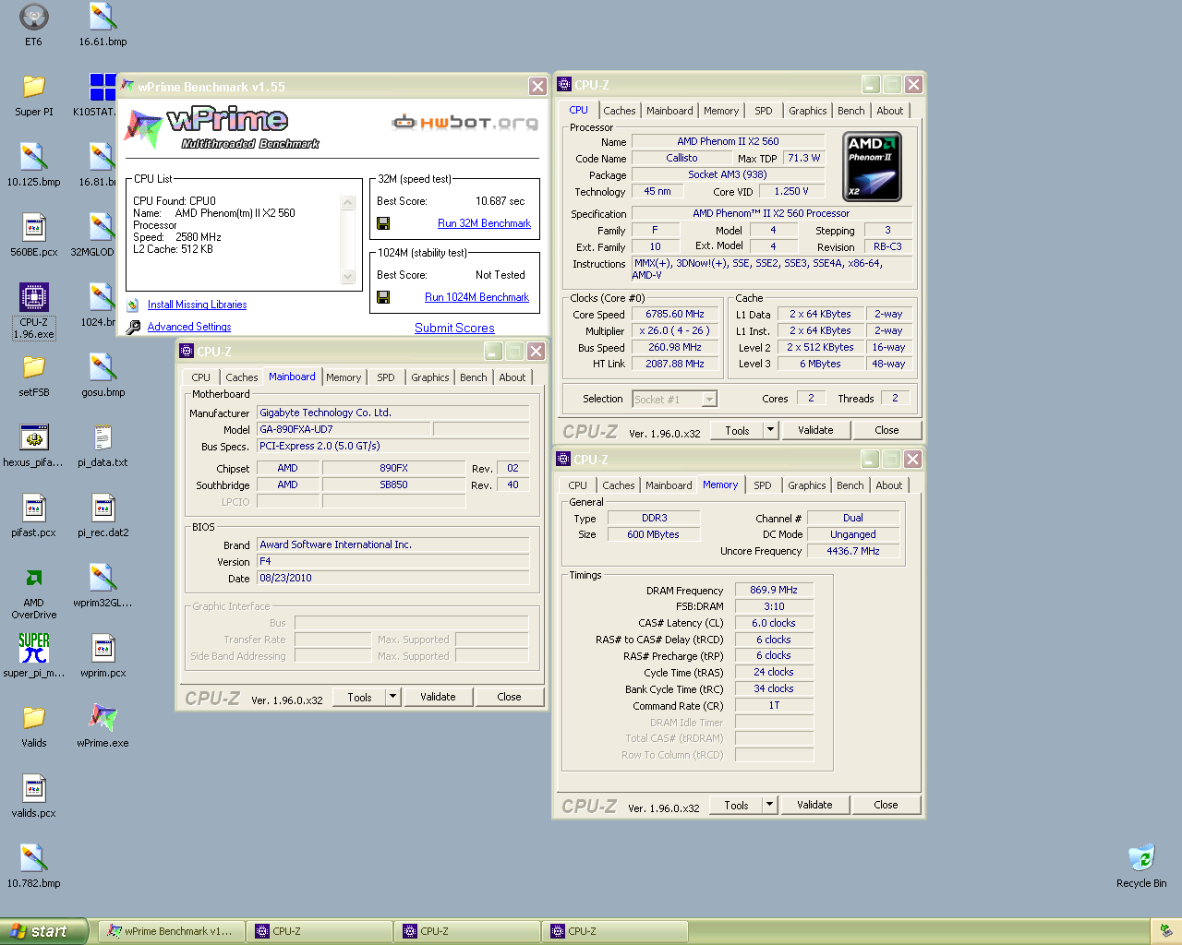1182x945 pixels.
Task: Switch to Memory tab in CPU-Z Mainboard window
Action: click(344, 377)
